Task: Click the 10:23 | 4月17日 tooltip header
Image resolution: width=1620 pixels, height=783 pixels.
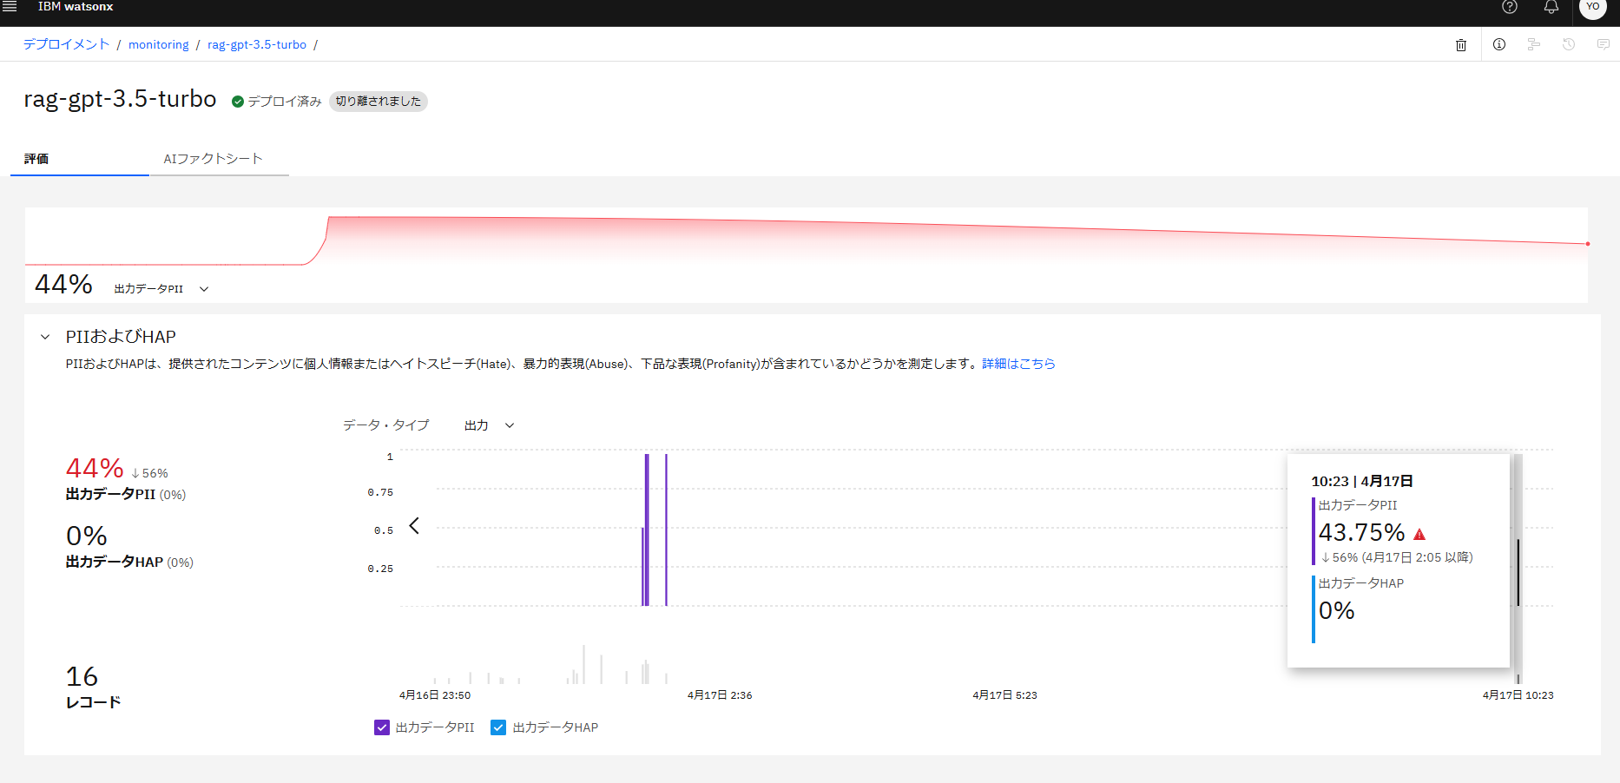Action: tap(1362, 481)
